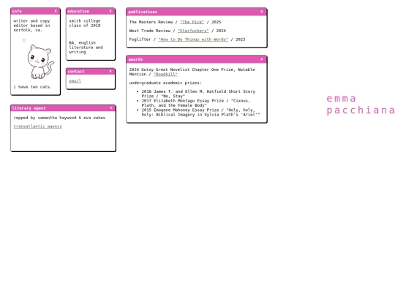Open "How to Do Things with Words" link

click(x=193, y=39)
